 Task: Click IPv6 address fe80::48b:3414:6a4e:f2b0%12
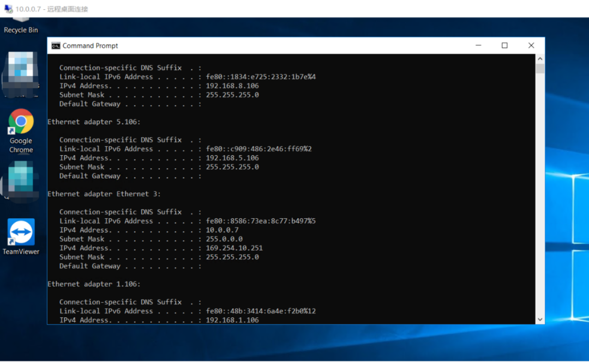point(261,311)
